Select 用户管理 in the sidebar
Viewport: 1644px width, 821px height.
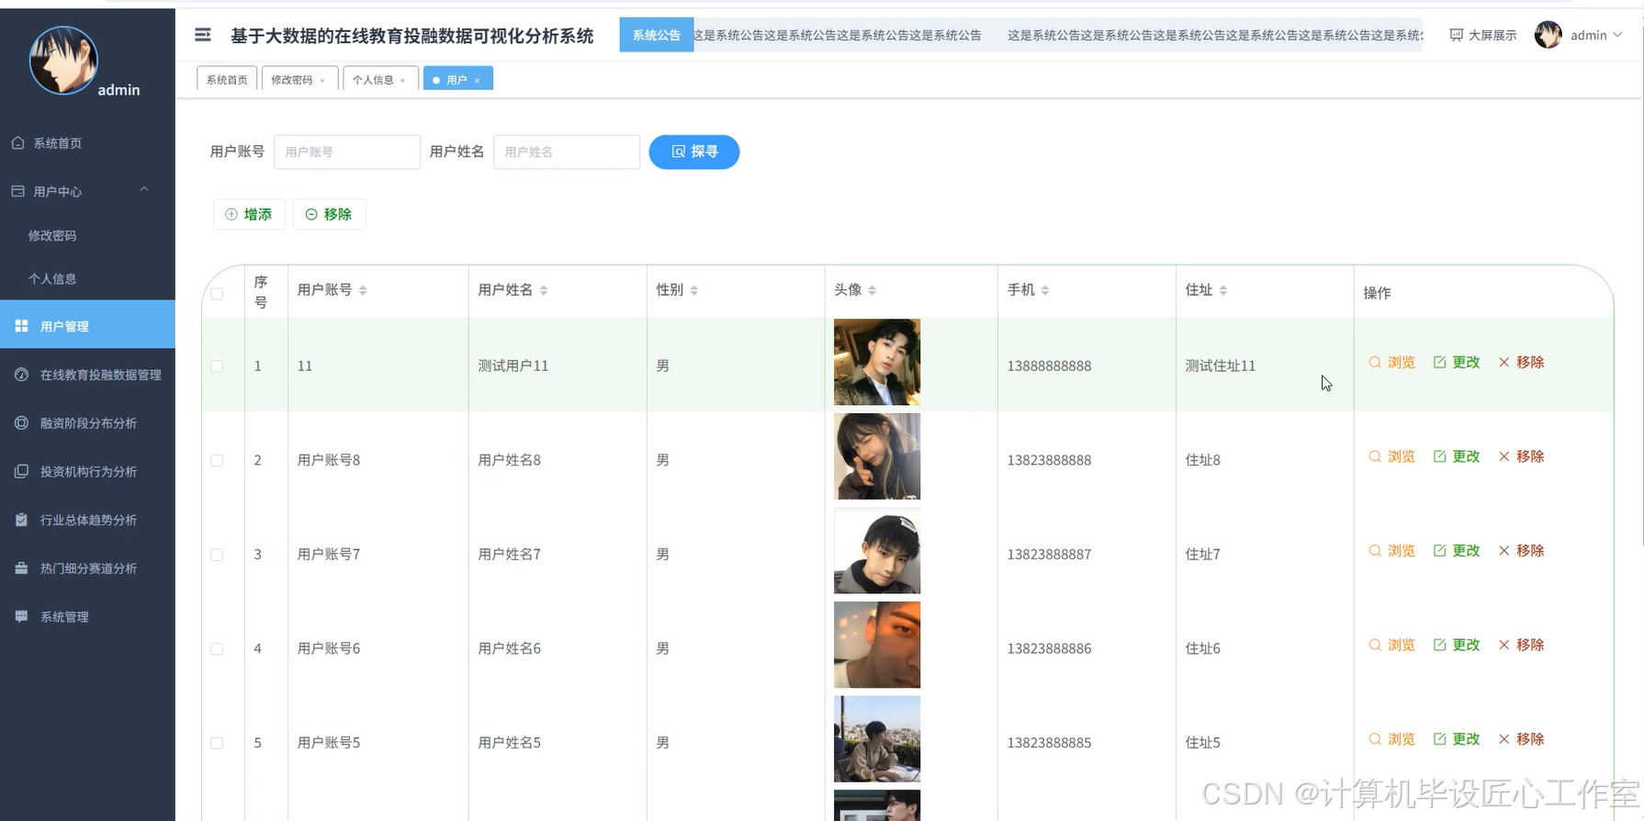click(87, 324)
